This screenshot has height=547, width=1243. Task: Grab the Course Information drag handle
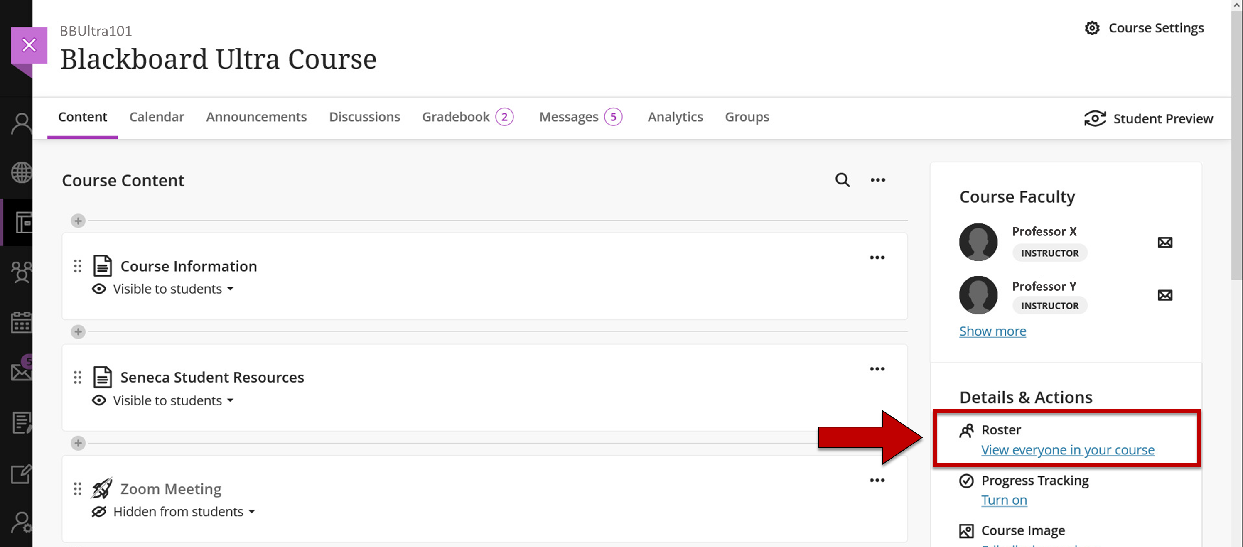coord(77,266)
